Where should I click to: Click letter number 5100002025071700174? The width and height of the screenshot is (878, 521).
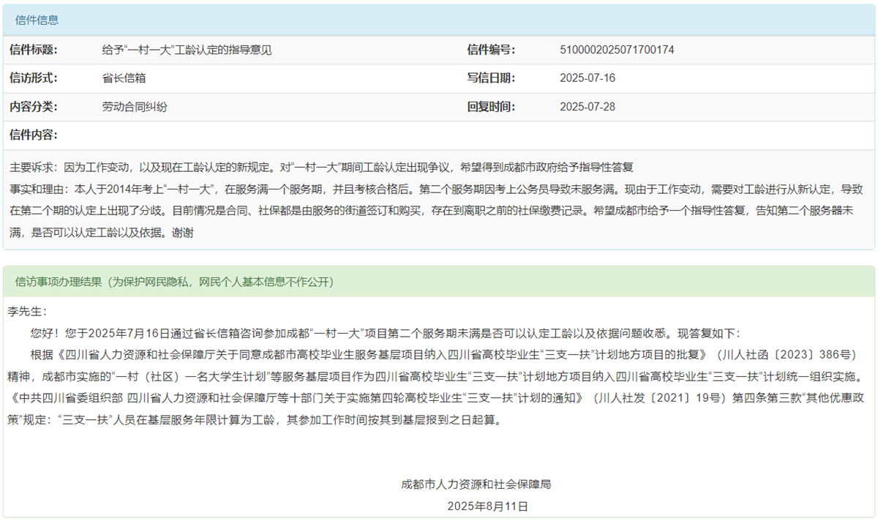pos(617,50)
